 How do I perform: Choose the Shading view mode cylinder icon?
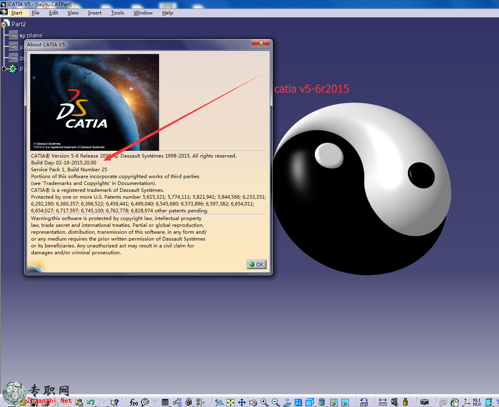(322, 402)
